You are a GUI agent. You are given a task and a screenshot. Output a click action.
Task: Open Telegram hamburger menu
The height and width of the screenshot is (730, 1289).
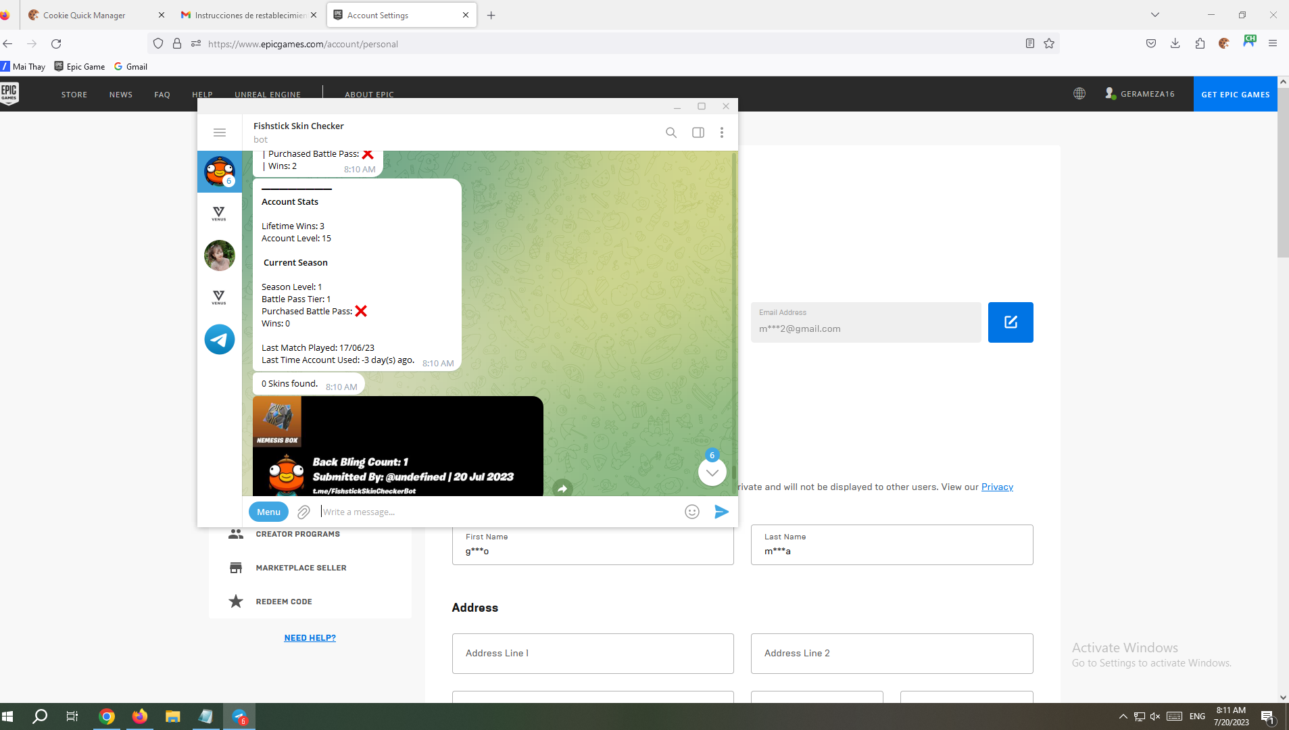click(220, 132)
